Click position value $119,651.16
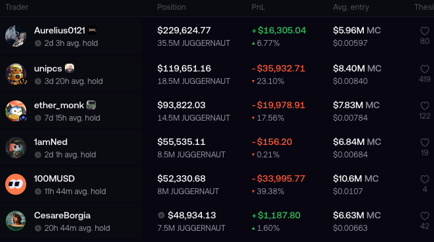This screenshot has width=434, height=242. [184, 68]
